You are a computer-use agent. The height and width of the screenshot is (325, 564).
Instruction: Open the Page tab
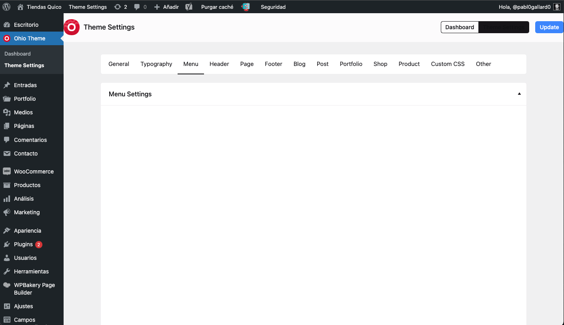click(x=247, y=64)
